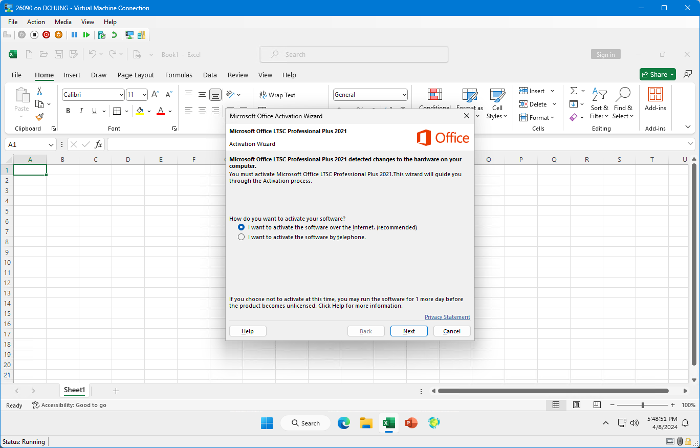Click the AutoSum sigma icon
The width and height of the screenshot is (700, 448).
point(574,91)
